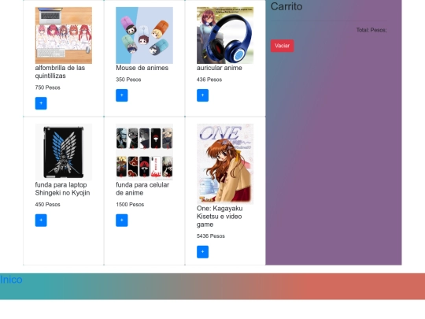The width and height of the screenshot is (425, 319).
Task: Click the anime mouse product image
Action: [x=144, y=35]
